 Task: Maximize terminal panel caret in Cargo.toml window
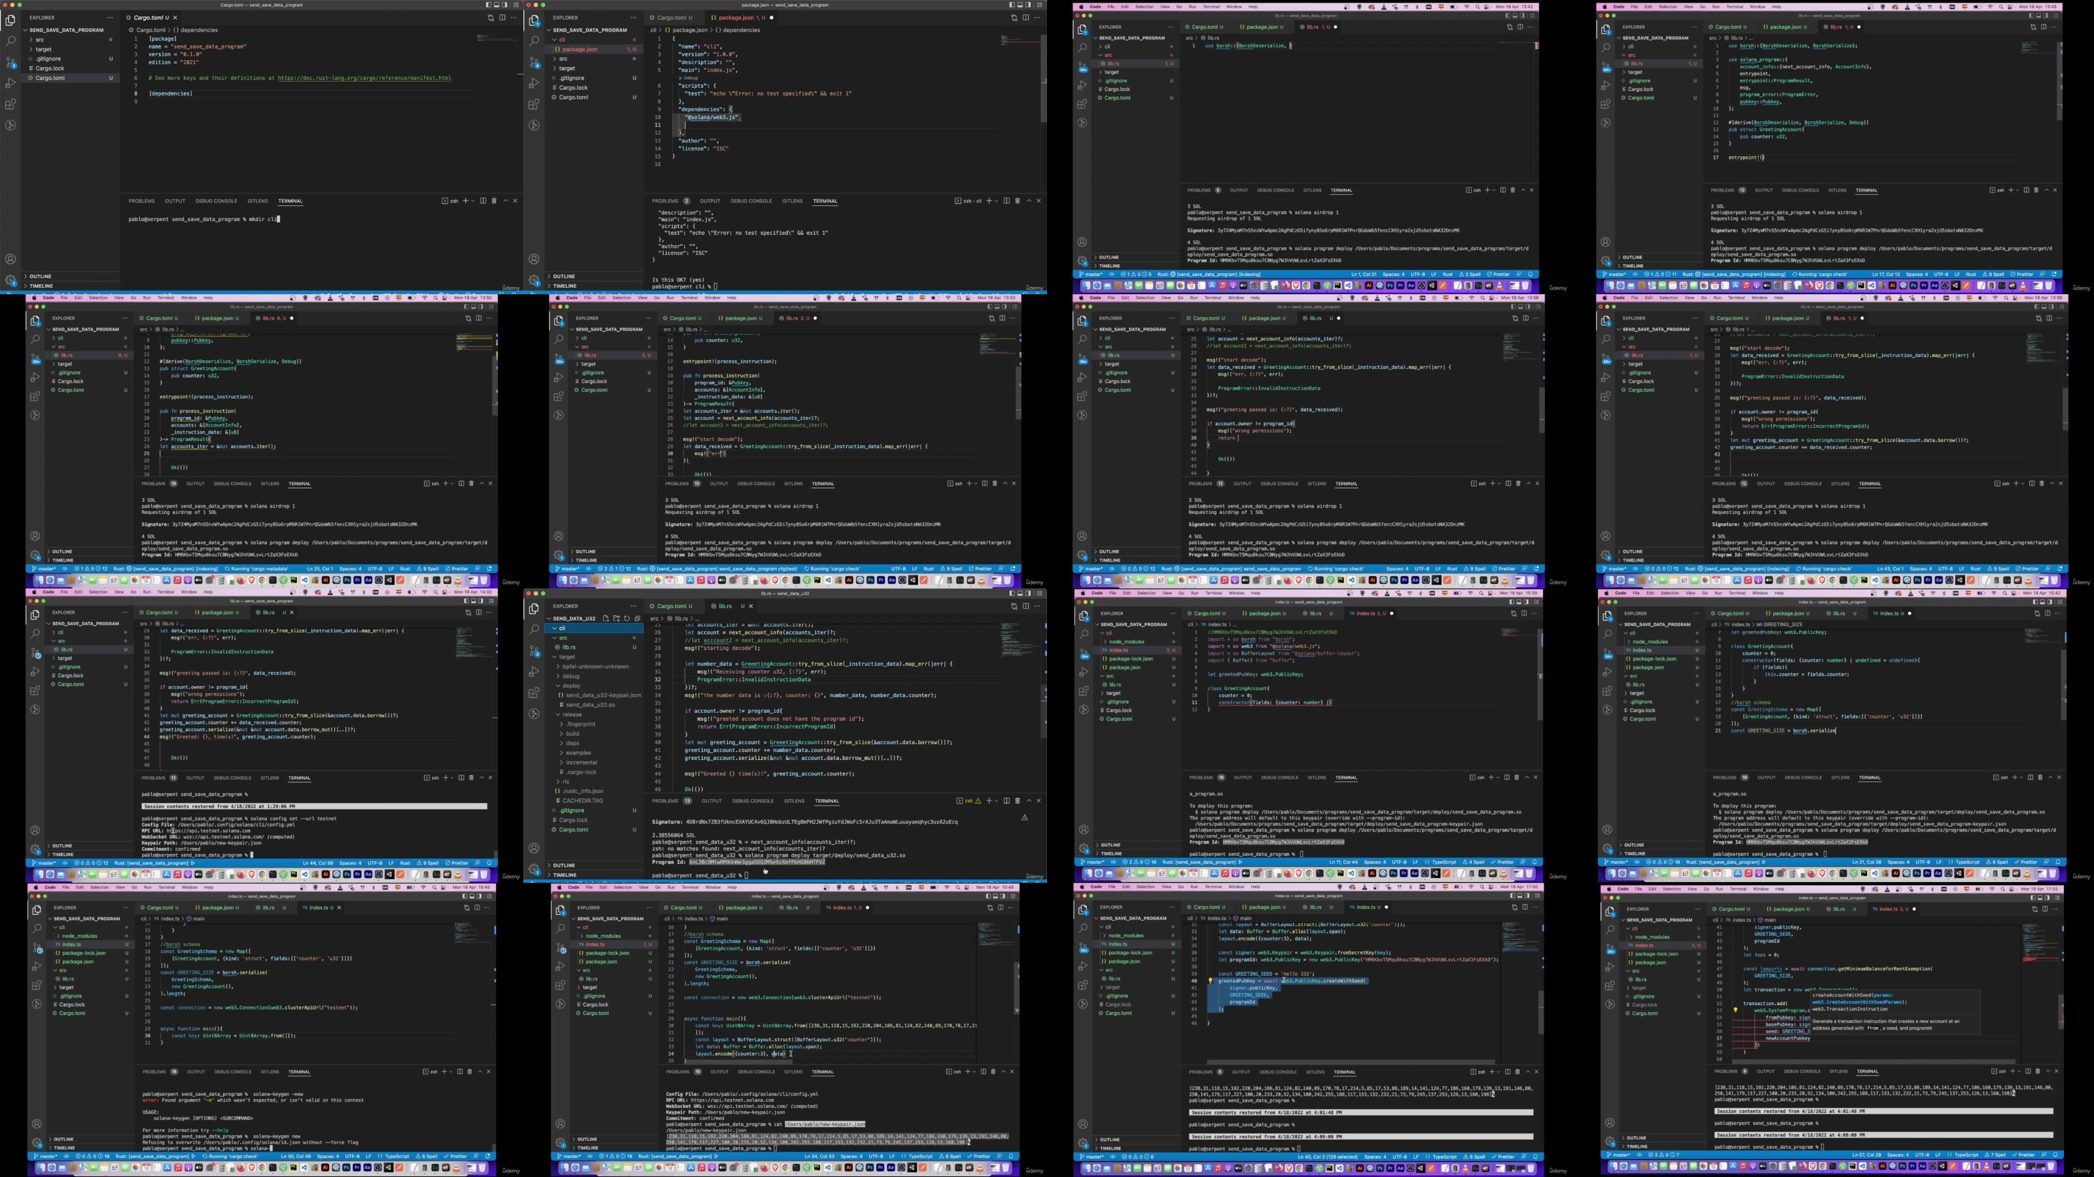506,201
